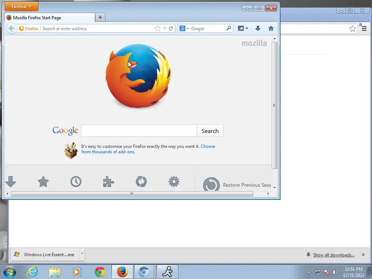372x279 pixels.
Task: Open AIM running man taskbar button
Action: (x=167, y=272)
